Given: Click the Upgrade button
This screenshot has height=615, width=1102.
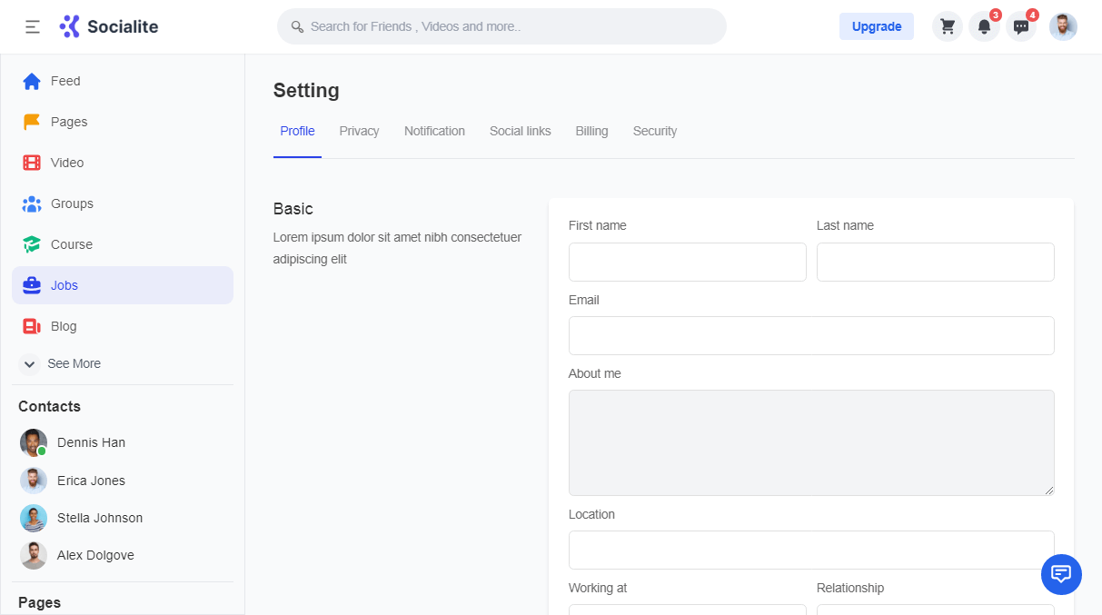Looking at the screenshot, I should pyautogui.click(x=876, y=26).
